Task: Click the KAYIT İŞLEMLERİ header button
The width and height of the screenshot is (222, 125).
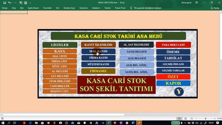Action: (99, 45)
